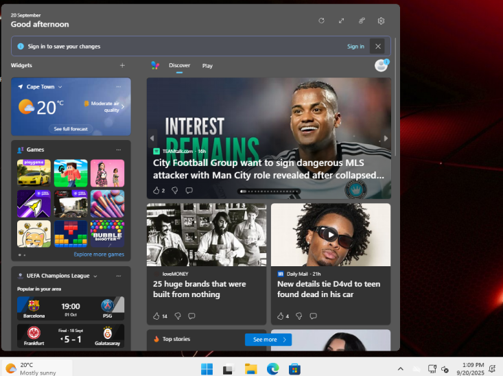The image size is (503, 376).
Task: Open Barcelona vs PSG match card
Action: 71,308
